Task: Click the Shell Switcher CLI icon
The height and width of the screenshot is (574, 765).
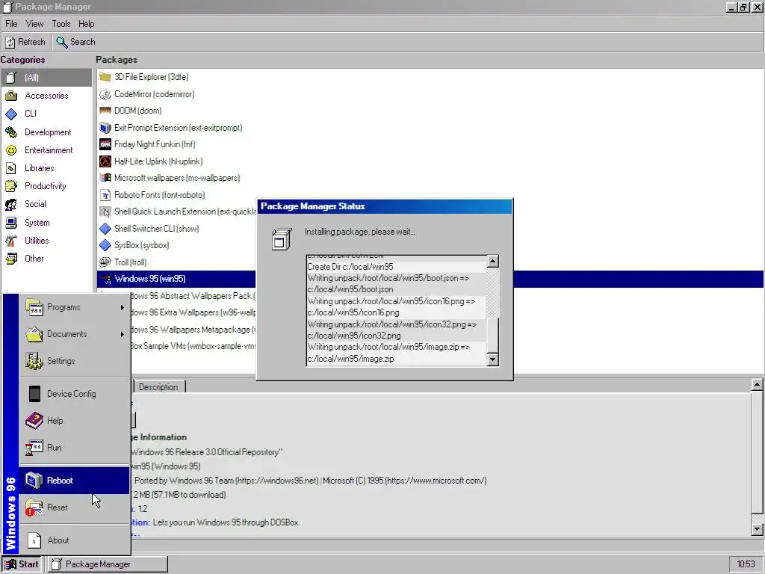Action: [x=105, y=229]
